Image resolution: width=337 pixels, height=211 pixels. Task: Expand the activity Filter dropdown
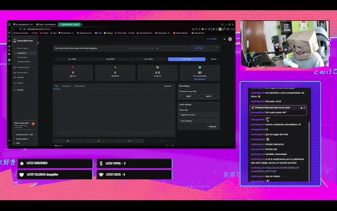(x=58, y=146)
